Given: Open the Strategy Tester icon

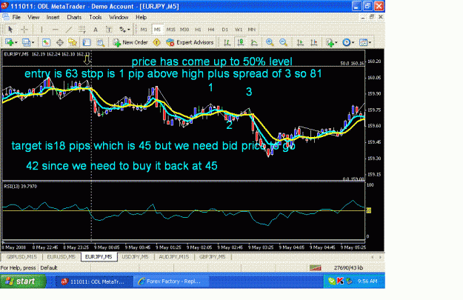Looking at the screenshot, I should (x=101, y=42).
